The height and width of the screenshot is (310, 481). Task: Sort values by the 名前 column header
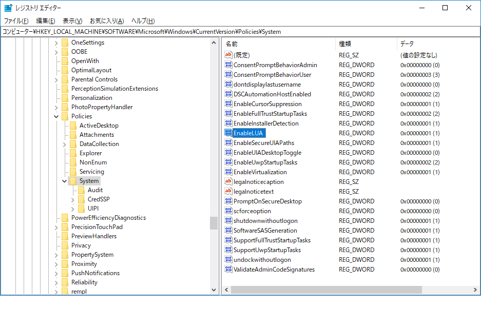coord(279,44)
